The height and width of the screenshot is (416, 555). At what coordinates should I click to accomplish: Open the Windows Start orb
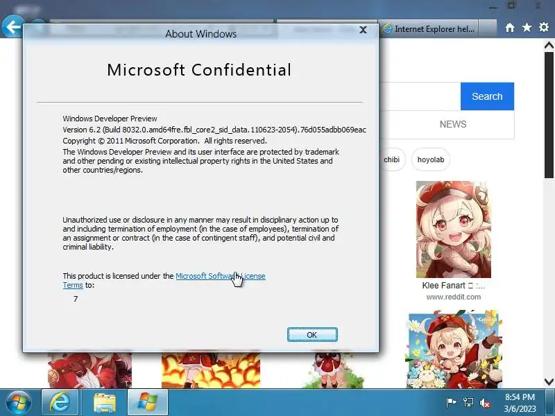tap(19, 403)
